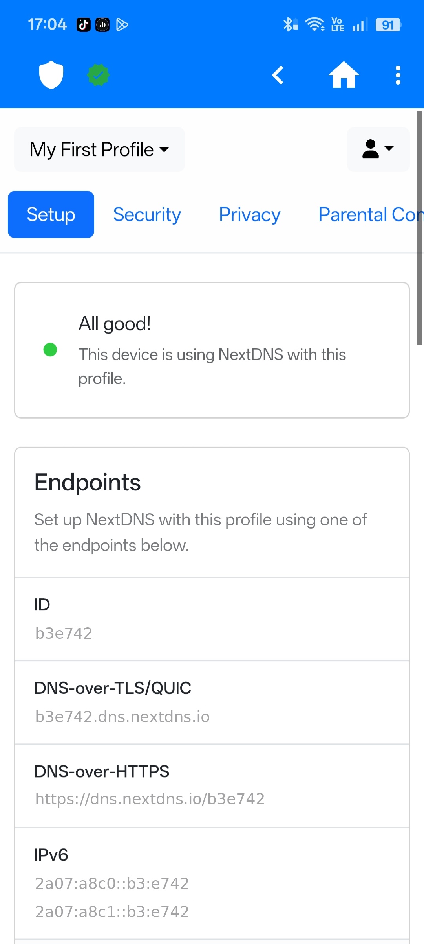Click the Setup tab

51,214
